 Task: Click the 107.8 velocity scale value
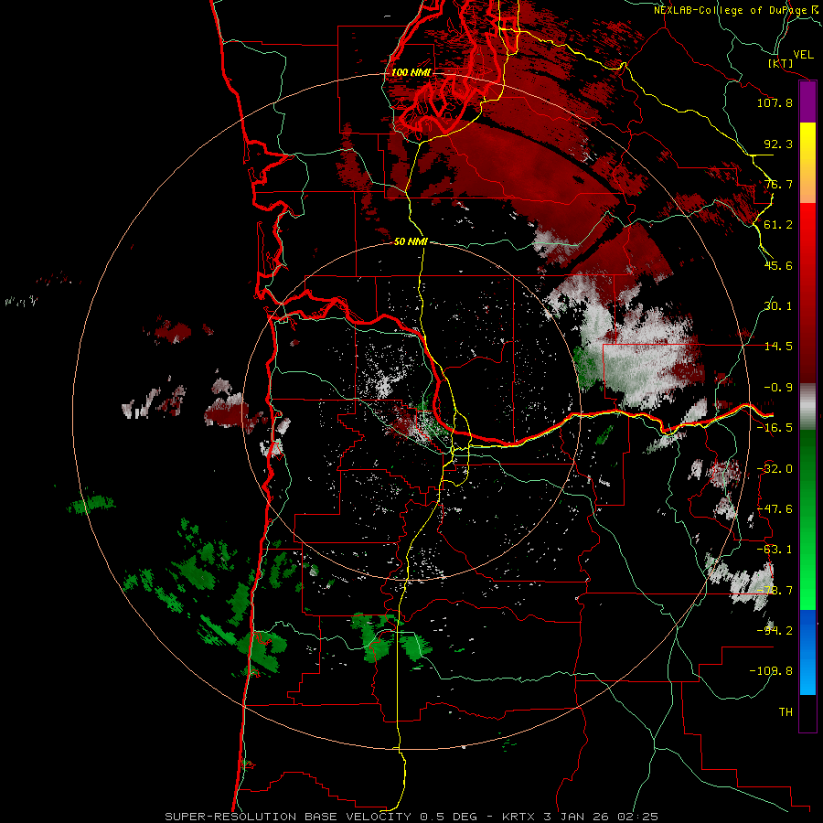pyautogui.click(x=775, y=102)
